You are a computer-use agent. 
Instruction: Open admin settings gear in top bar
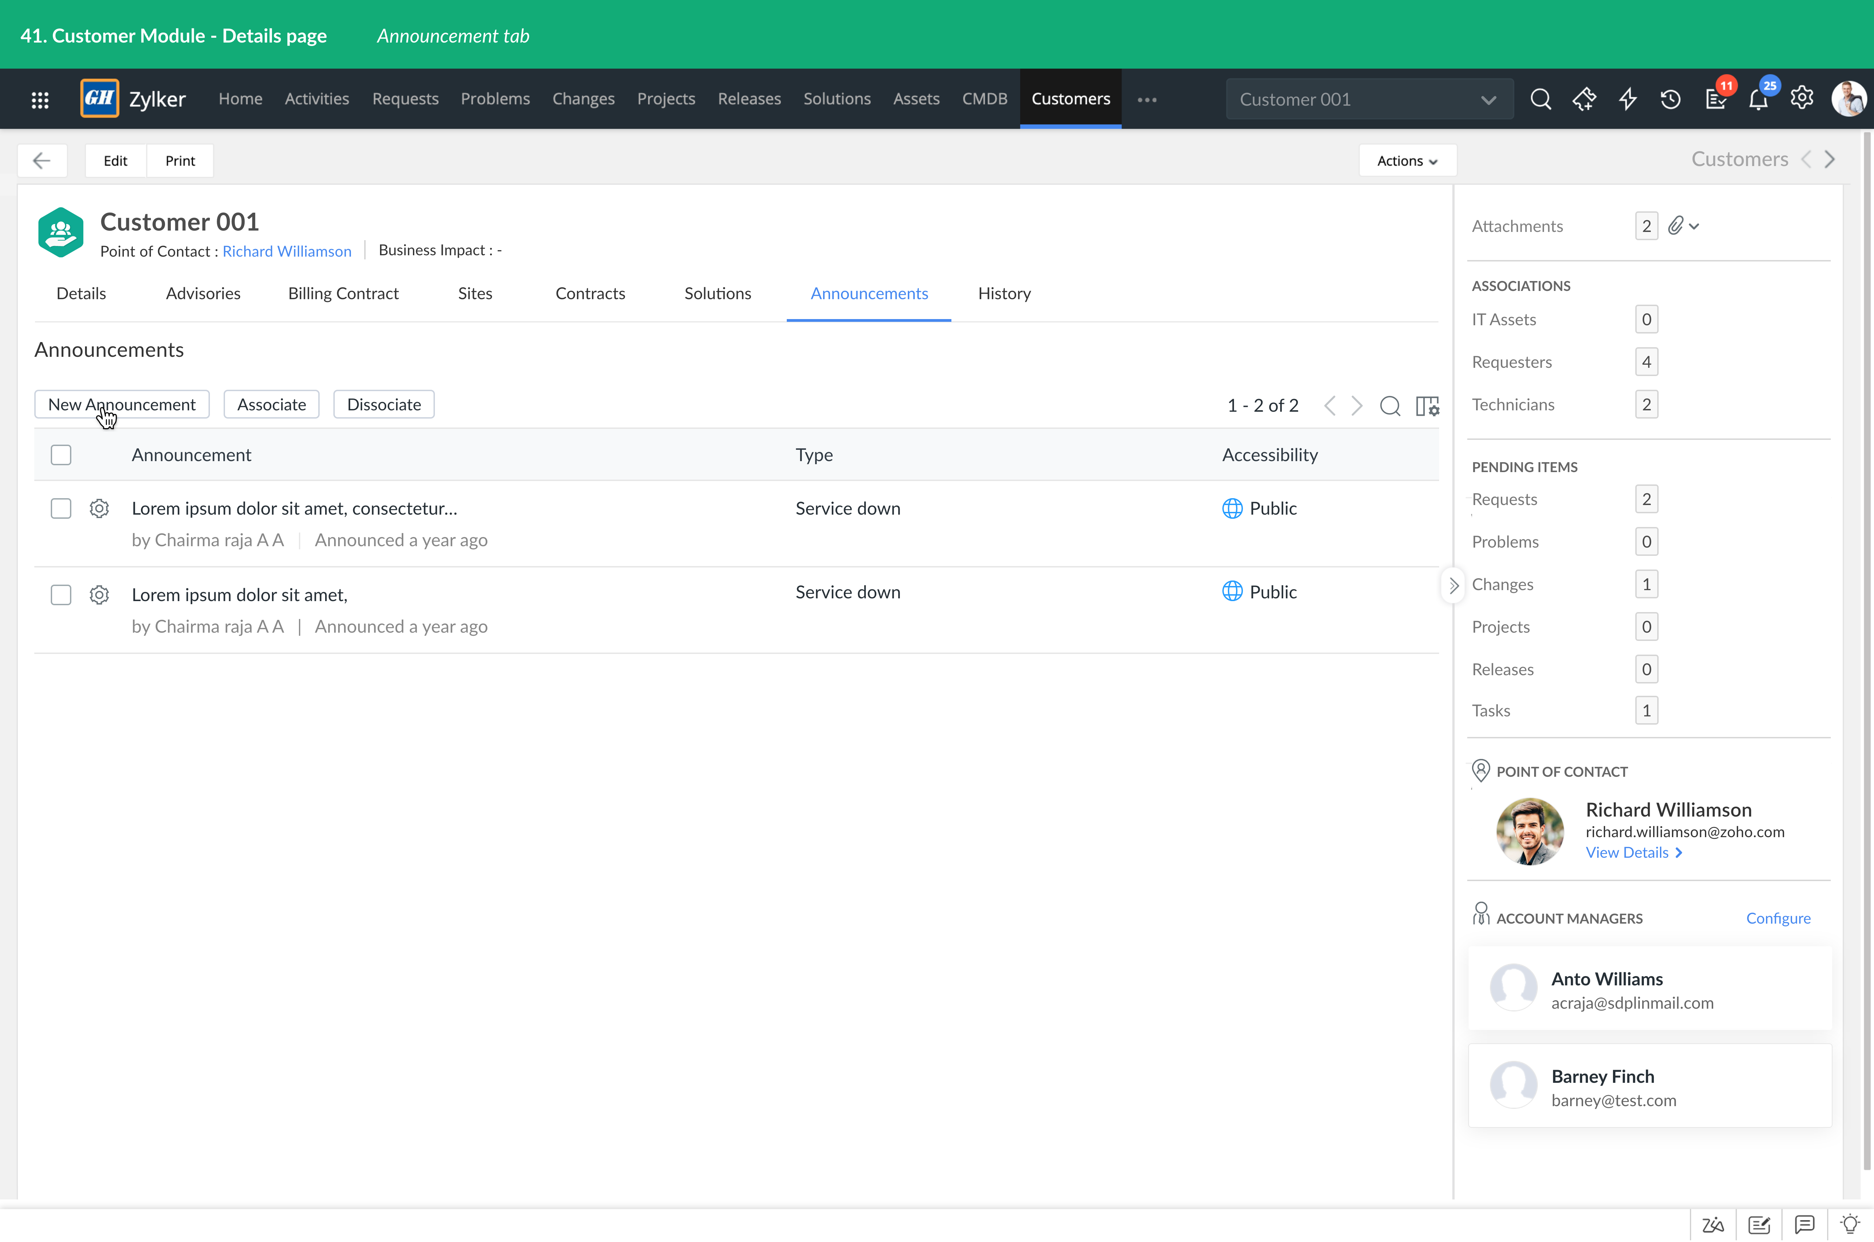click(1802, 98)
